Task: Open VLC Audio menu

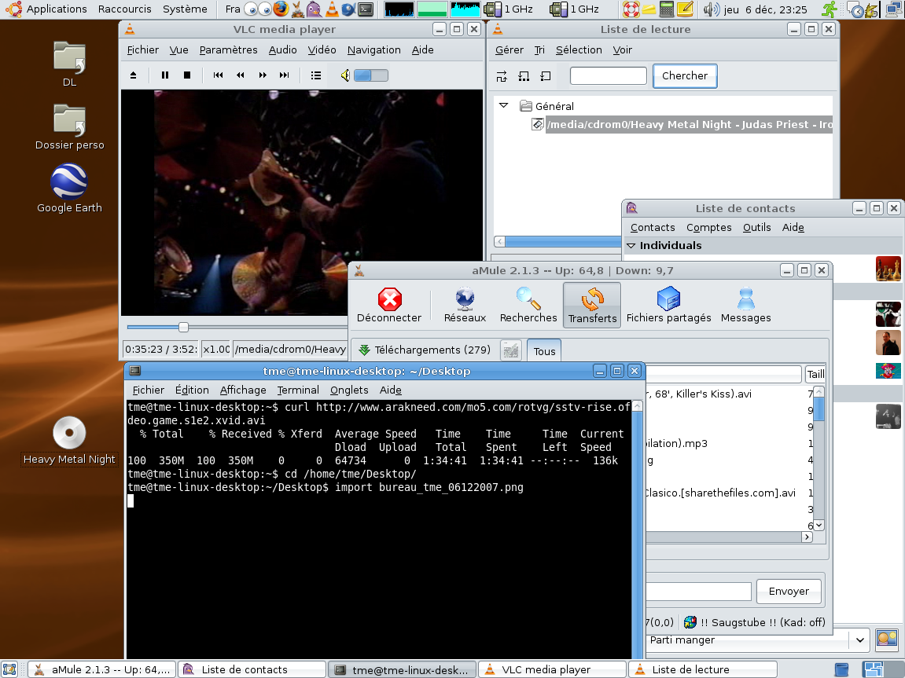Action: click(283, 49)
